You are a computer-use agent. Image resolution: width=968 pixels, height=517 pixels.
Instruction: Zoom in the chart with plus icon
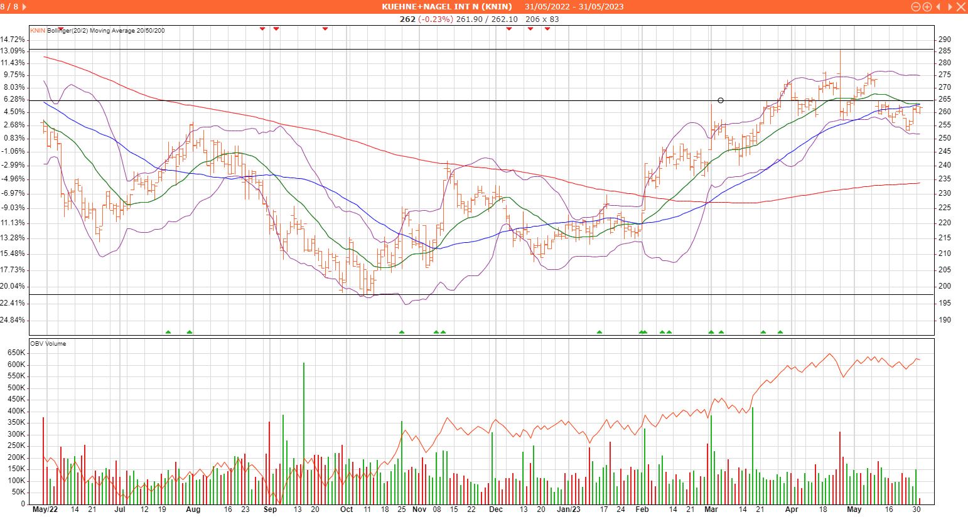tap(927, 6)
